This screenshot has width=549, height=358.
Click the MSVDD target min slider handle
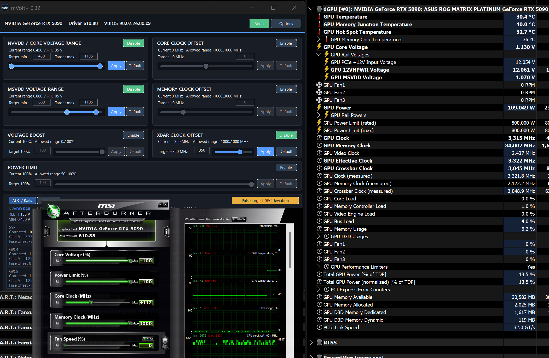[x=67, y=112]
